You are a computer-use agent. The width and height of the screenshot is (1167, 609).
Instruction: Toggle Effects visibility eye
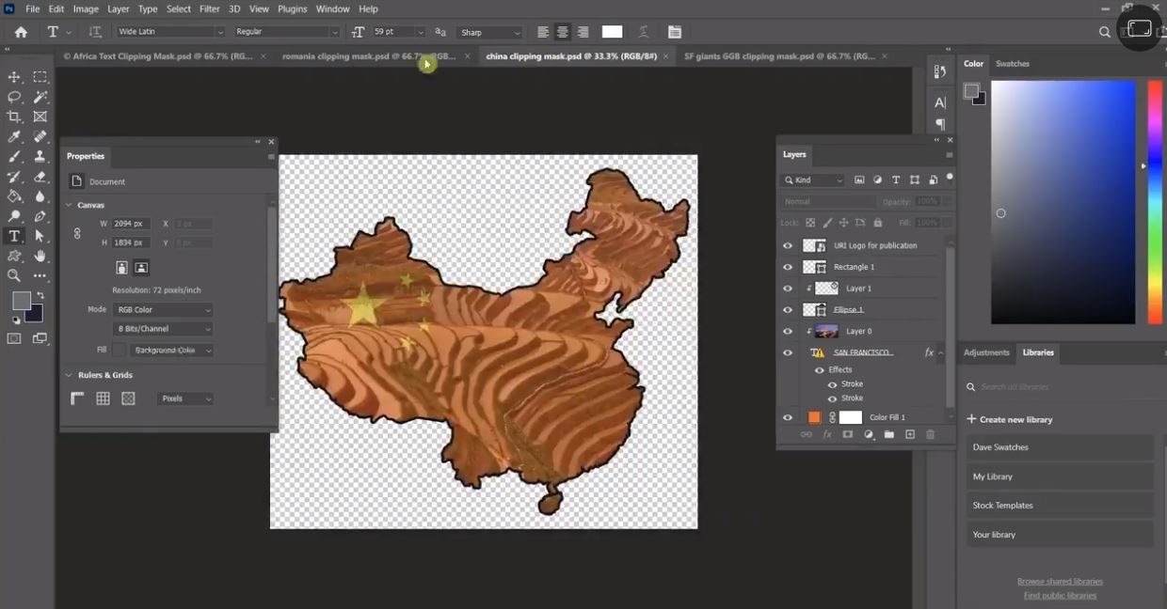pyautogui.click(x=819, y=370)
